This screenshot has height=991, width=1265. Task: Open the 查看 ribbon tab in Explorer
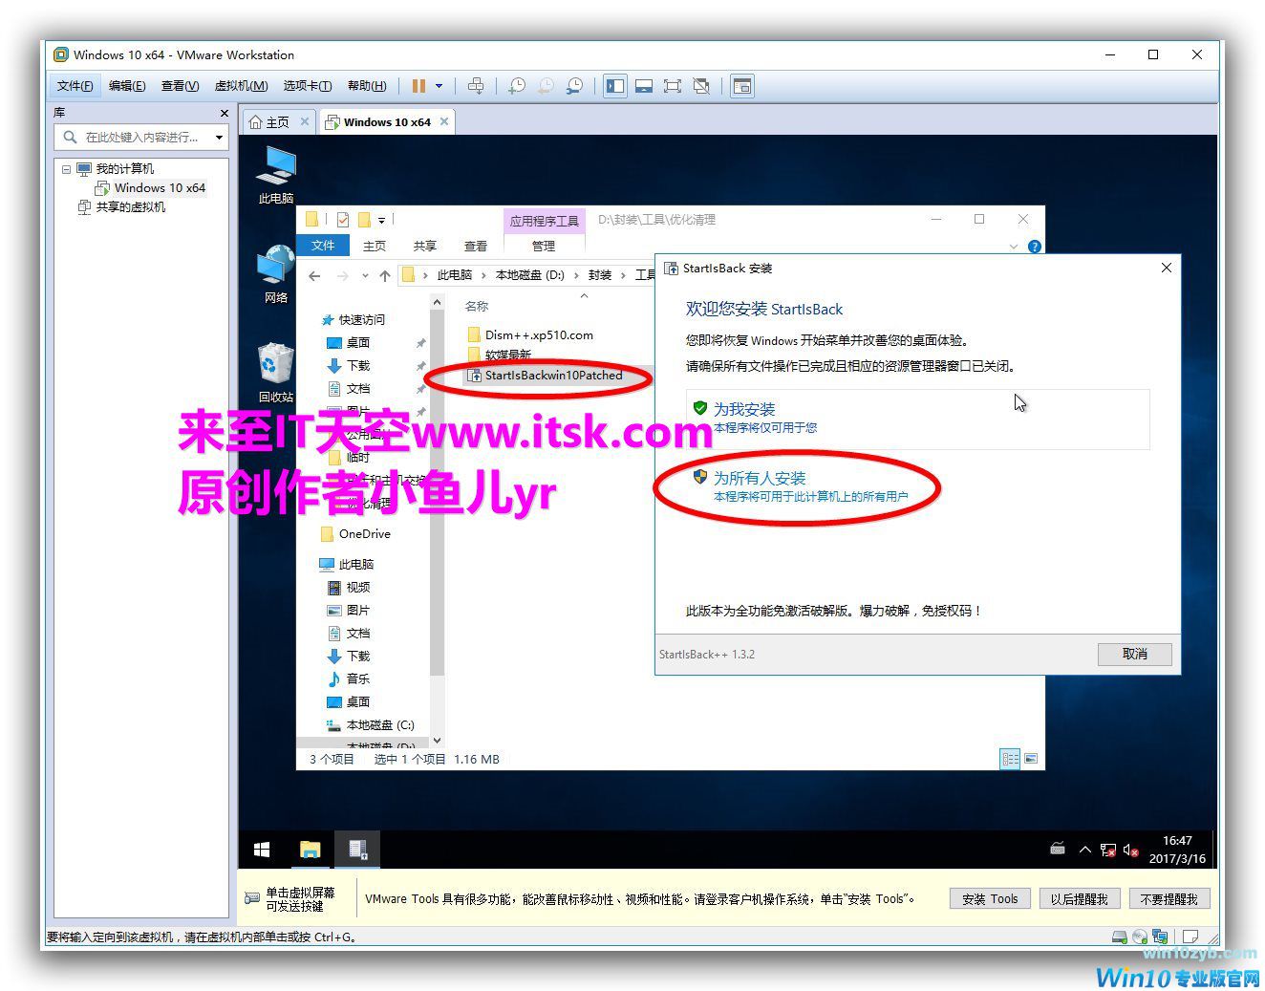click(476, 246)
